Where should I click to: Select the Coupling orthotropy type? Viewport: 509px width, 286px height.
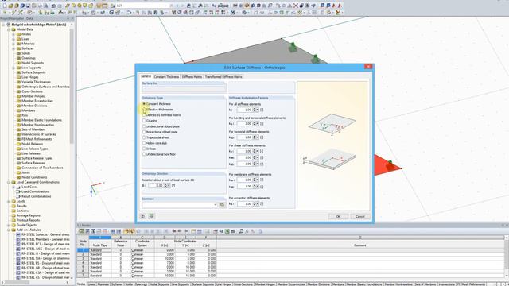pos(144,121)
